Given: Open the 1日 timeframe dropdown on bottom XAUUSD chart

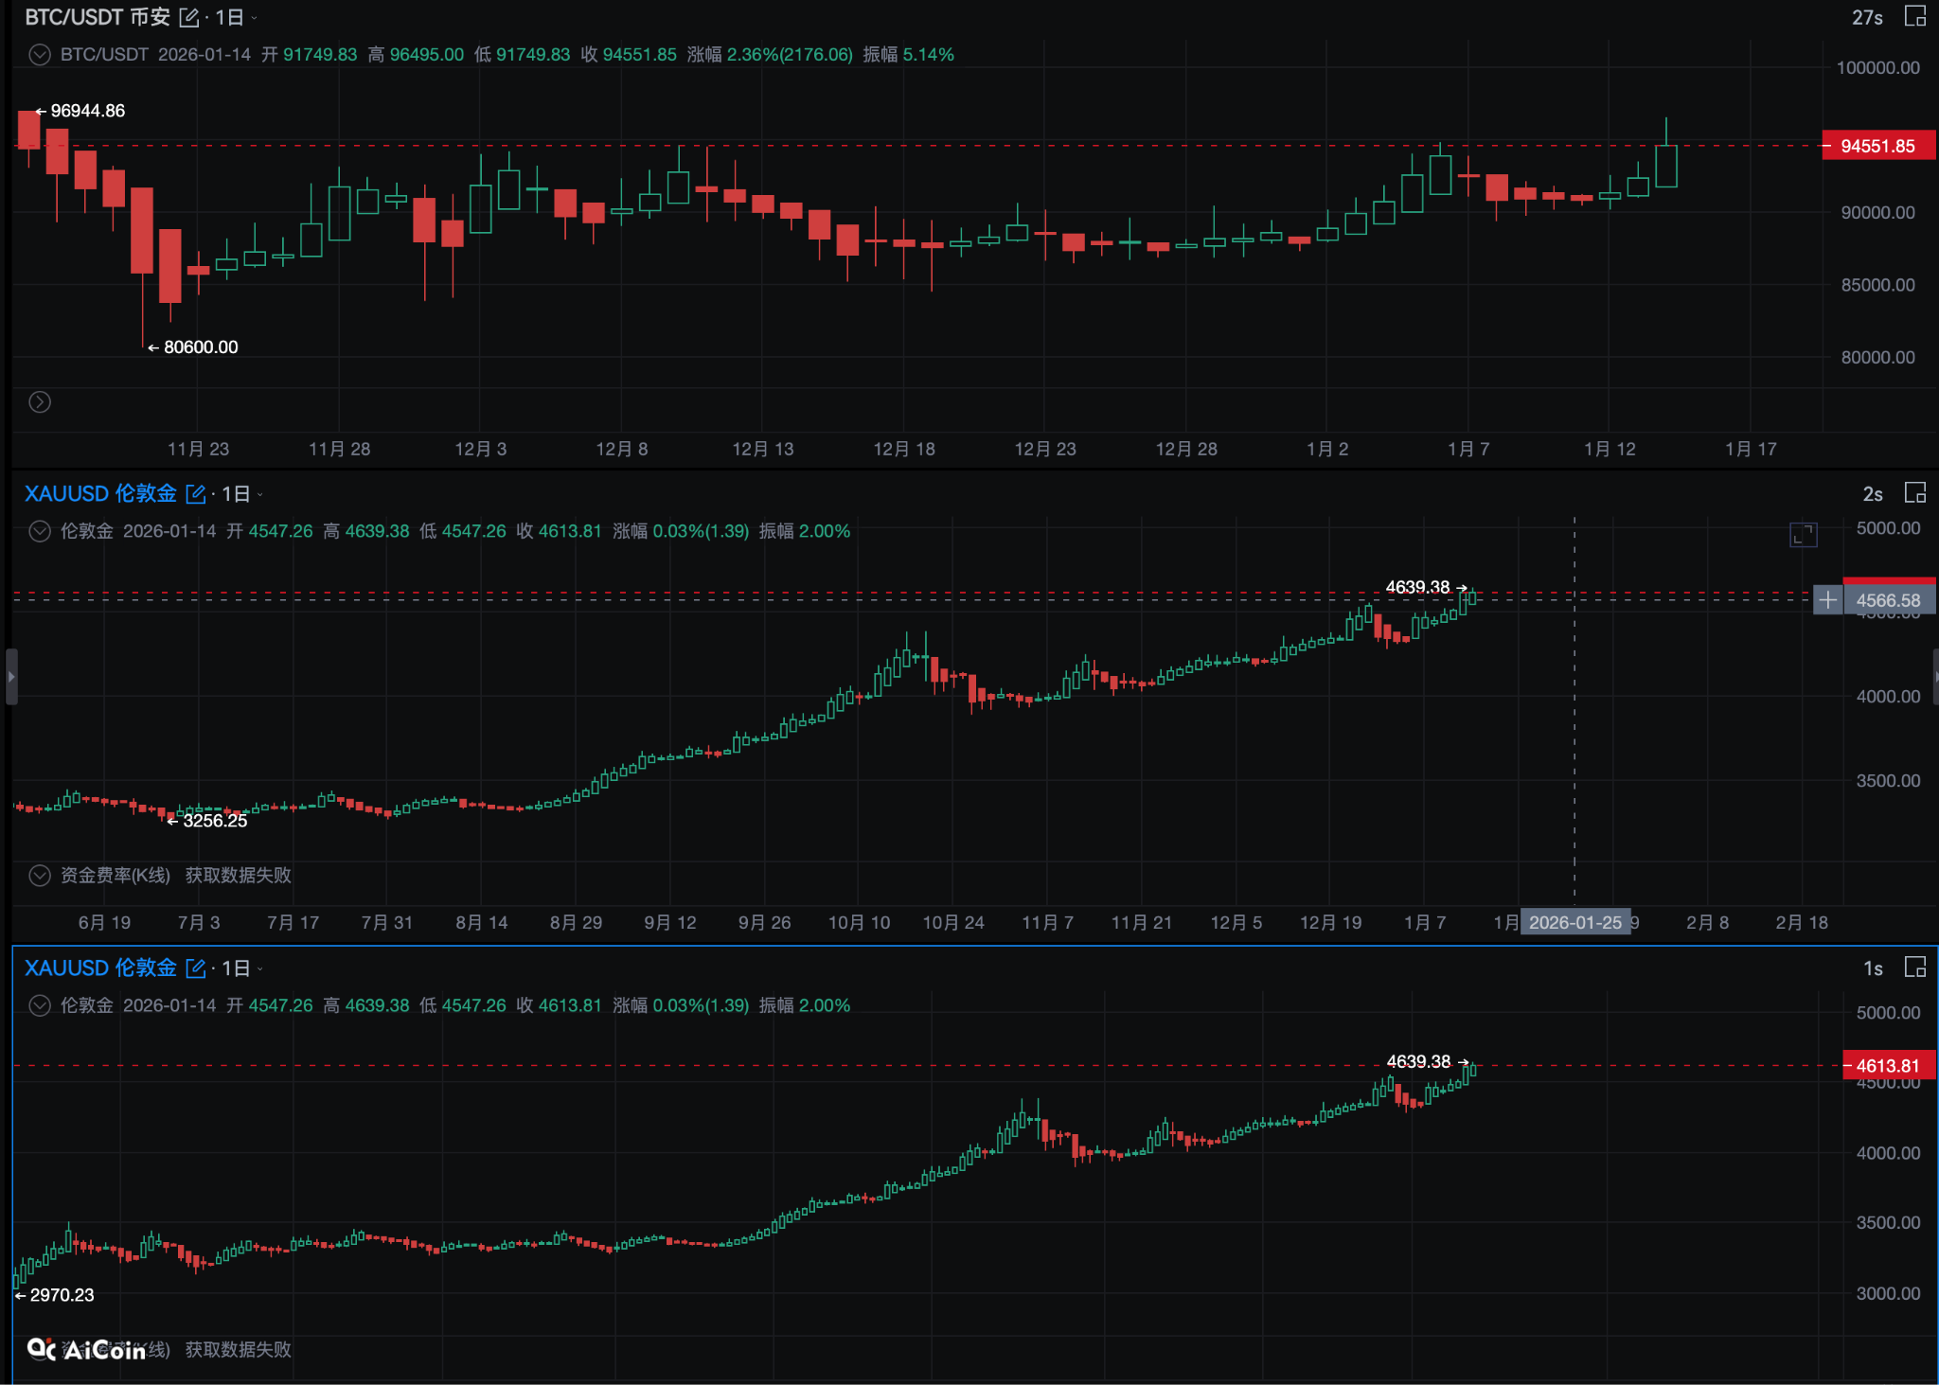Looking at the screenshot, I should point(239,968).
